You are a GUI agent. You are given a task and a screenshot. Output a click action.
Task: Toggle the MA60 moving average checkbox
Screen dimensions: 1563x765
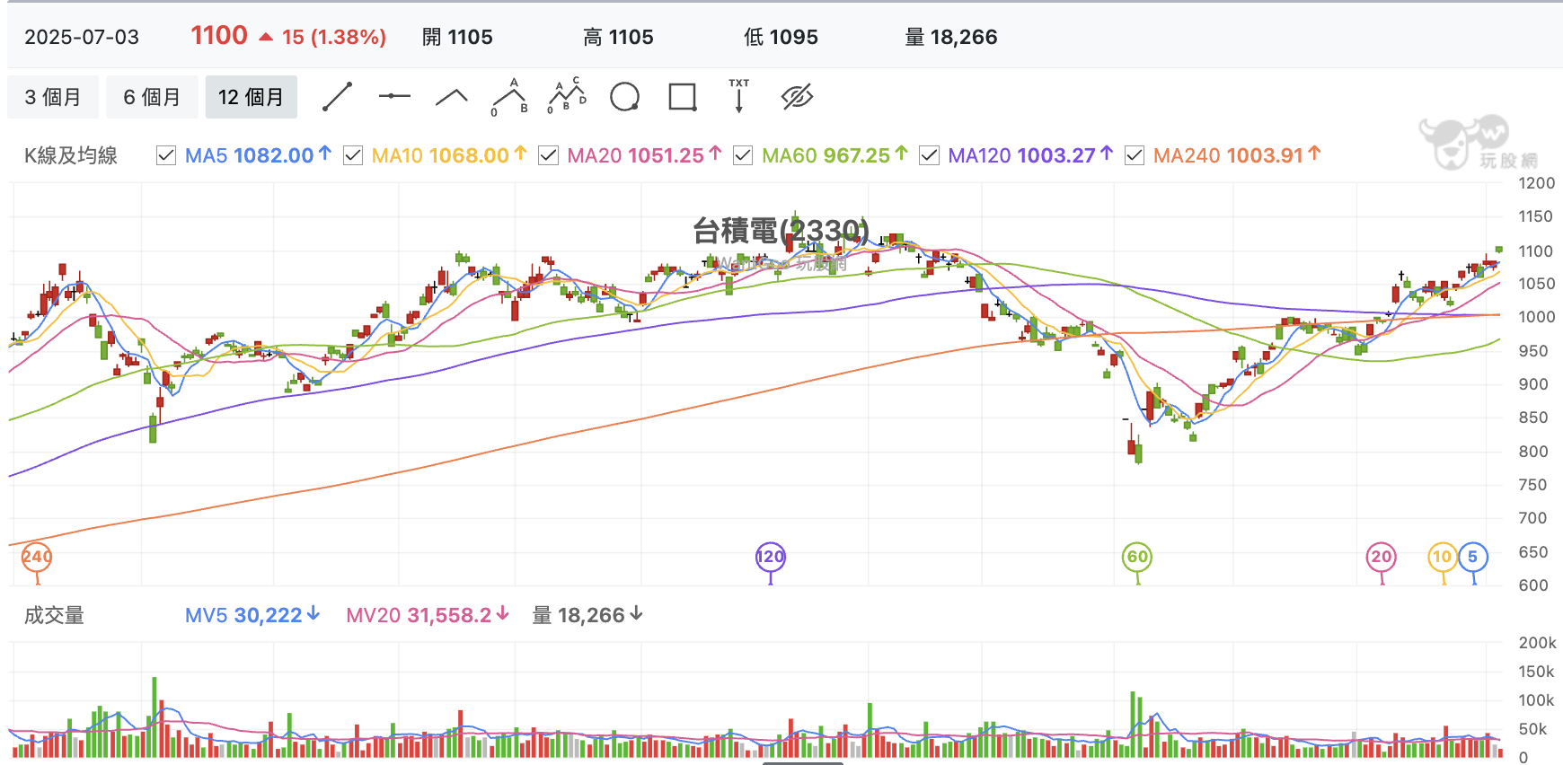click(743, 155)
